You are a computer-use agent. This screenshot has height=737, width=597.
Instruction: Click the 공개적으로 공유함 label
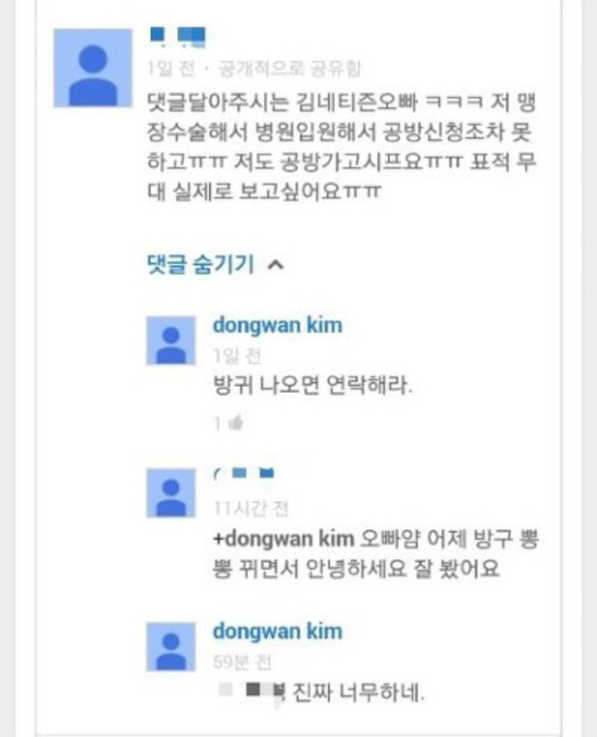[x=290, y=69]
